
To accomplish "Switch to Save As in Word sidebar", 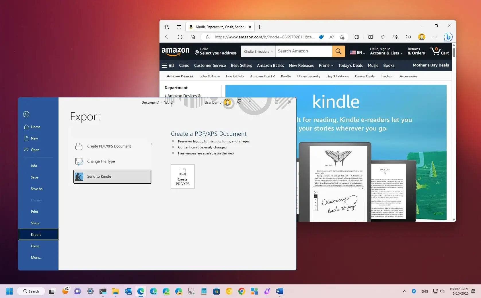I will coord(36,189).
